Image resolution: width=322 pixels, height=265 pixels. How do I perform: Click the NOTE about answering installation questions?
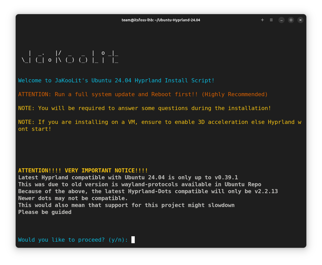tap(144, 108)
